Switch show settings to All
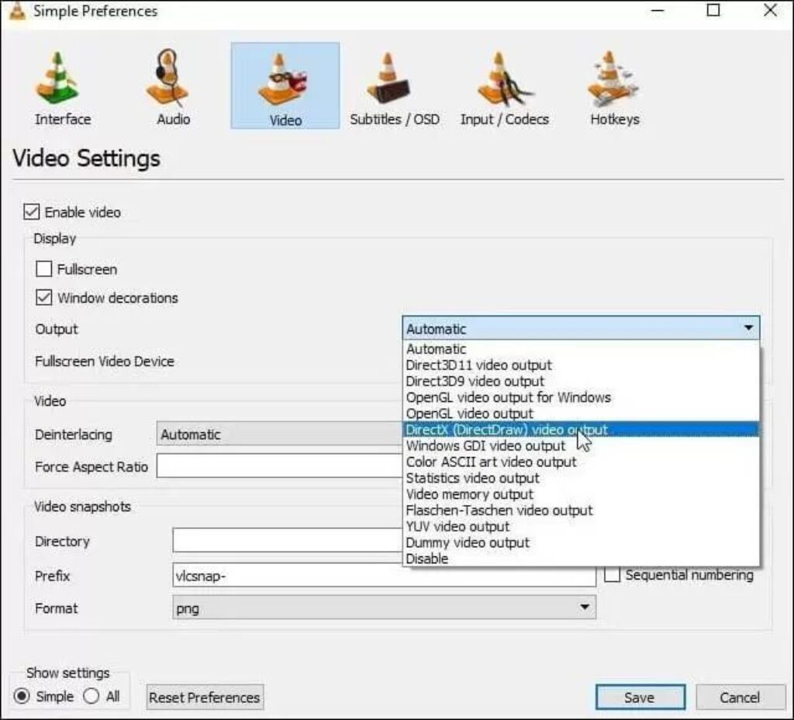This screenshot has width=794, height=720. 91,696
